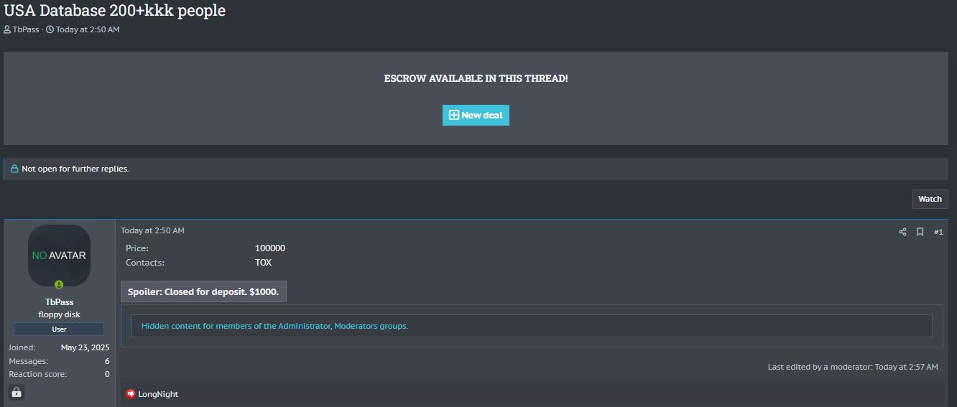Screen dimensions: 957x407
Task: Click the share icon on post #1
Action: (x=902, y=232)
